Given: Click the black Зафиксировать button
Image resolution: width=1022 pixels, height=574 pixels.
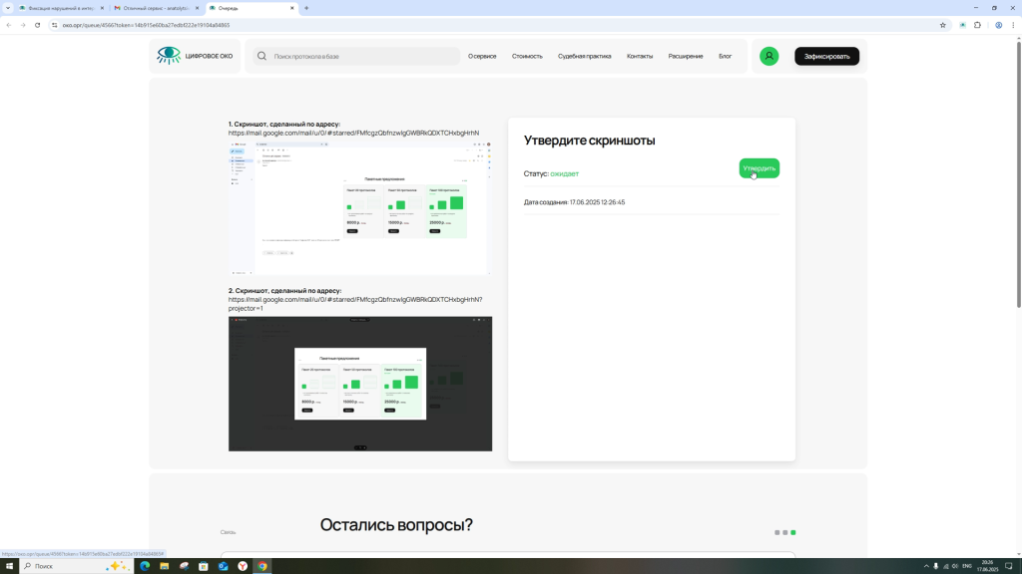Looking at the screenshot, I should coord(826,56).
